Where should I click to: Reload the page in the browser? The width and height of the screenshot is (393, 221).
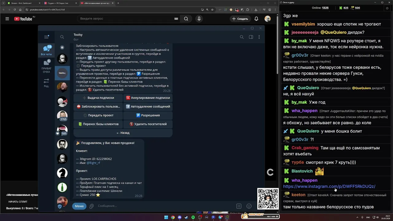15,10
